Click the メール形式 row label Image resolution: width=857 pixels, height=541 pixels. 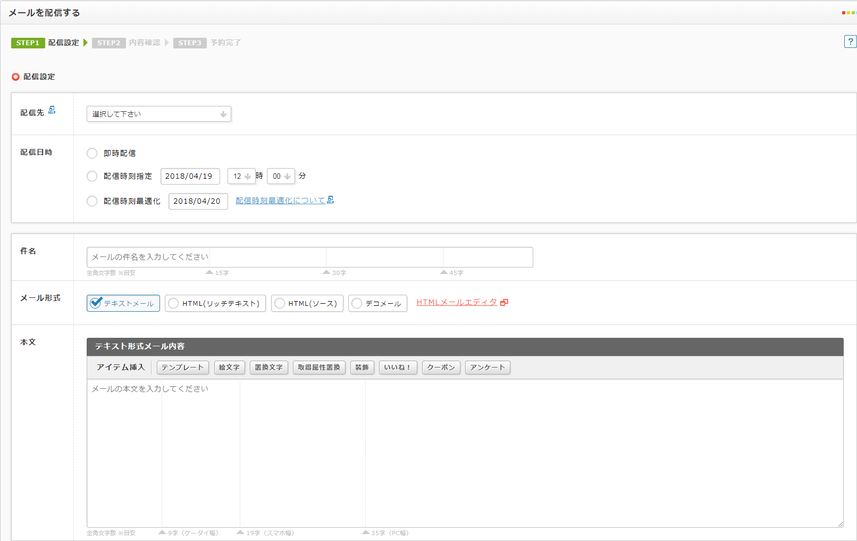click(x=40, y=298)
